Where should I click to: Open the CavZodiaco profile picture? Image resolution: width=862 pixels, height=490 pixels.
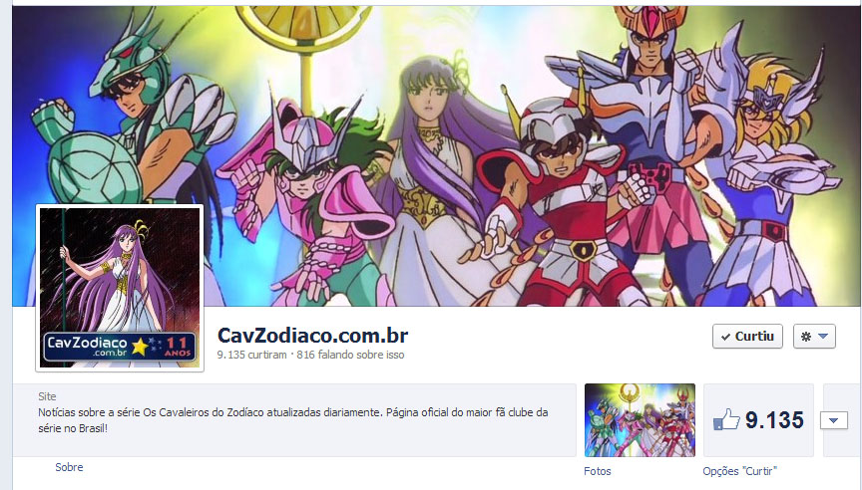coord(120,288)
